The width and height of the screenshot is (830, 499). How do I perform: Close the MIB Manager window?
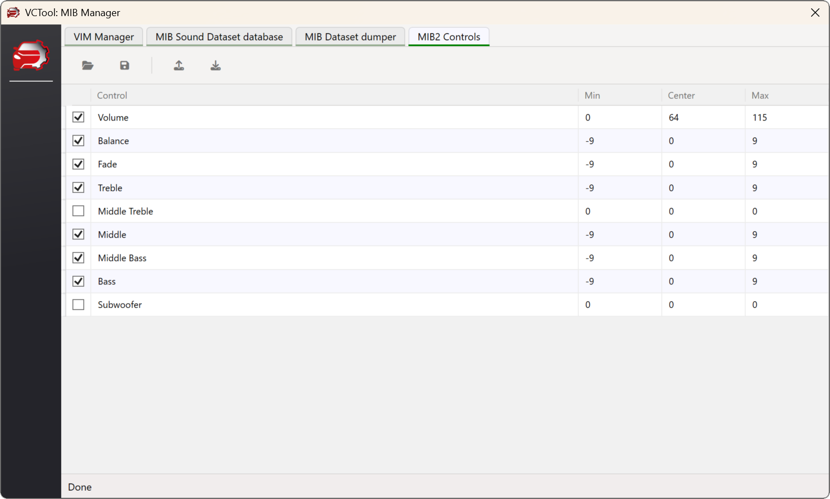click(x=815, y=12)
